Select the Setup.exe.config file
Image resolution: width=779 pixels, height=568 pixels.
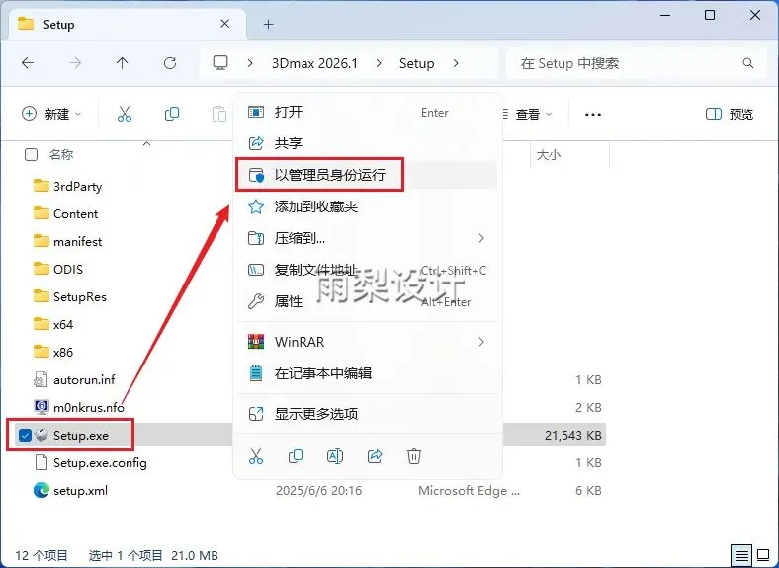point(90,462)
